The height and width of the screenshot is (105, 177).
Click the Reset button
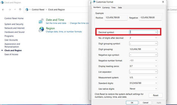pos(156,95)
